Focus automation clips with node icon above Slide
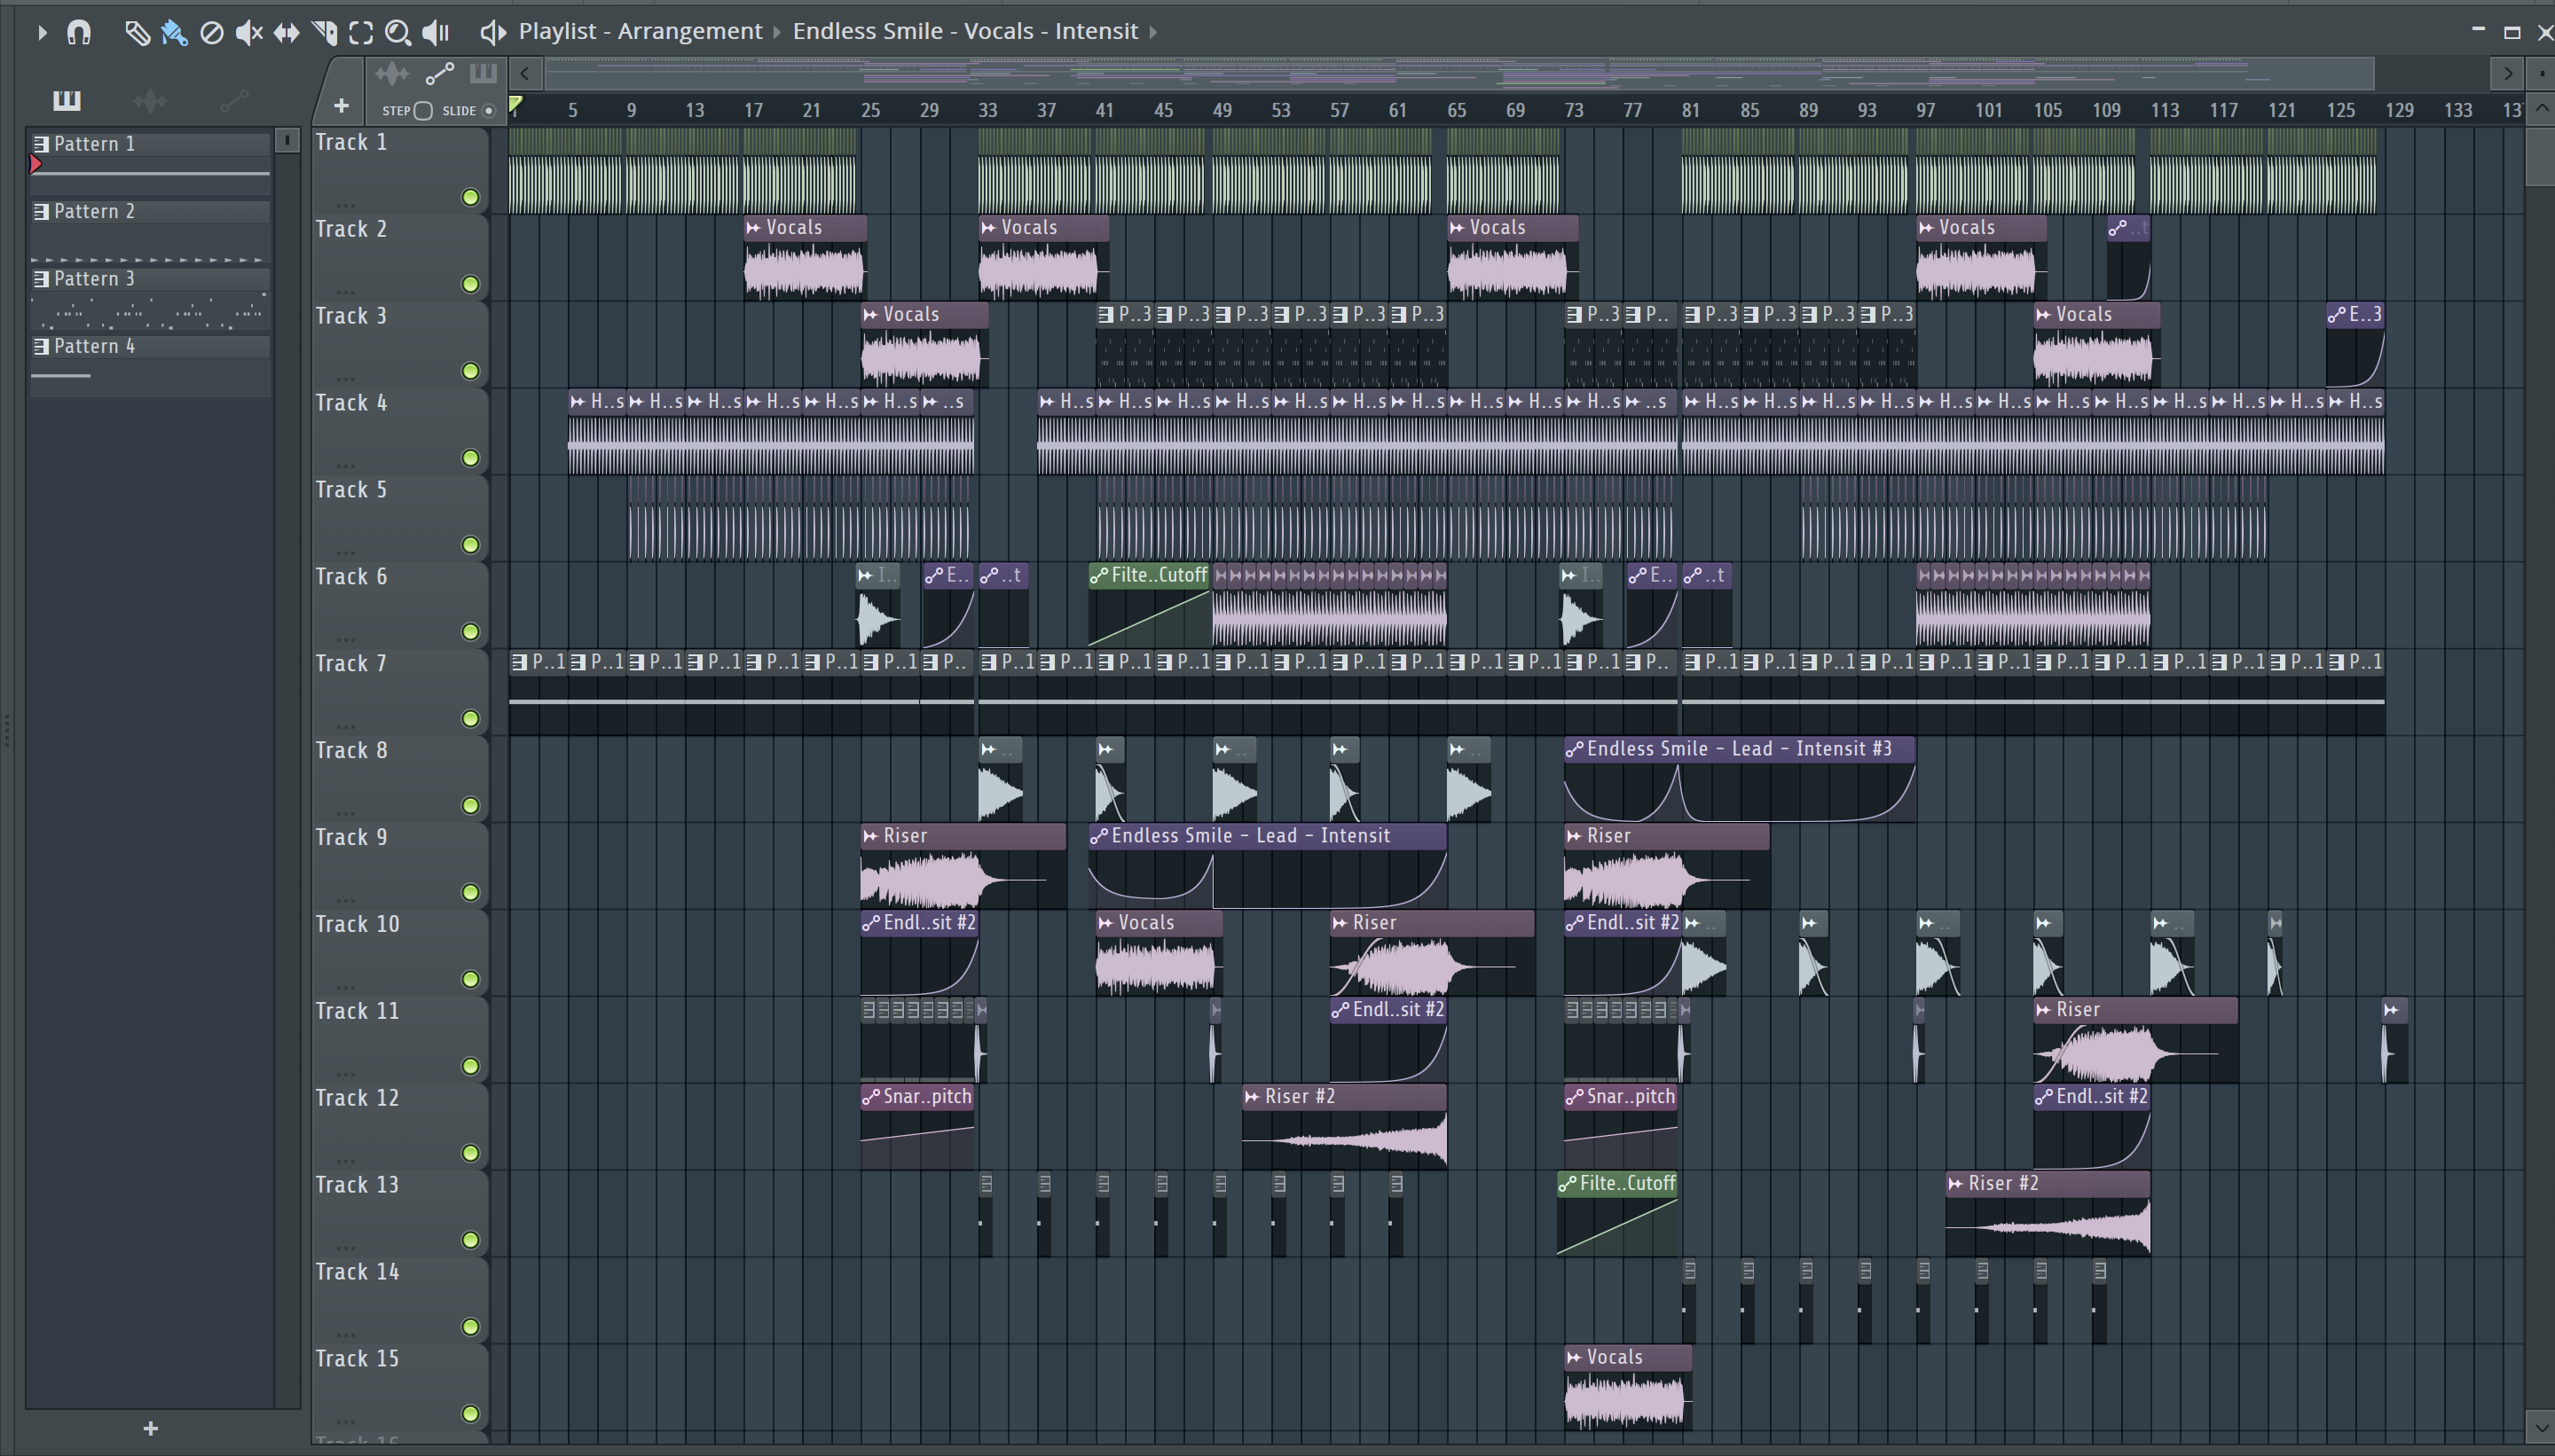 pos(440,74)
